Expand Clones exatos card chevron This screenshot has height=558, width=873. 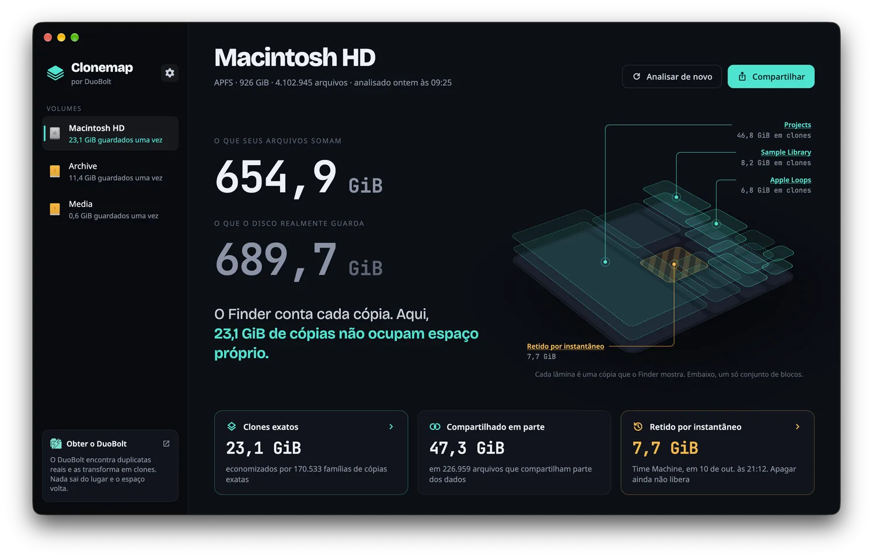(391, 427)
